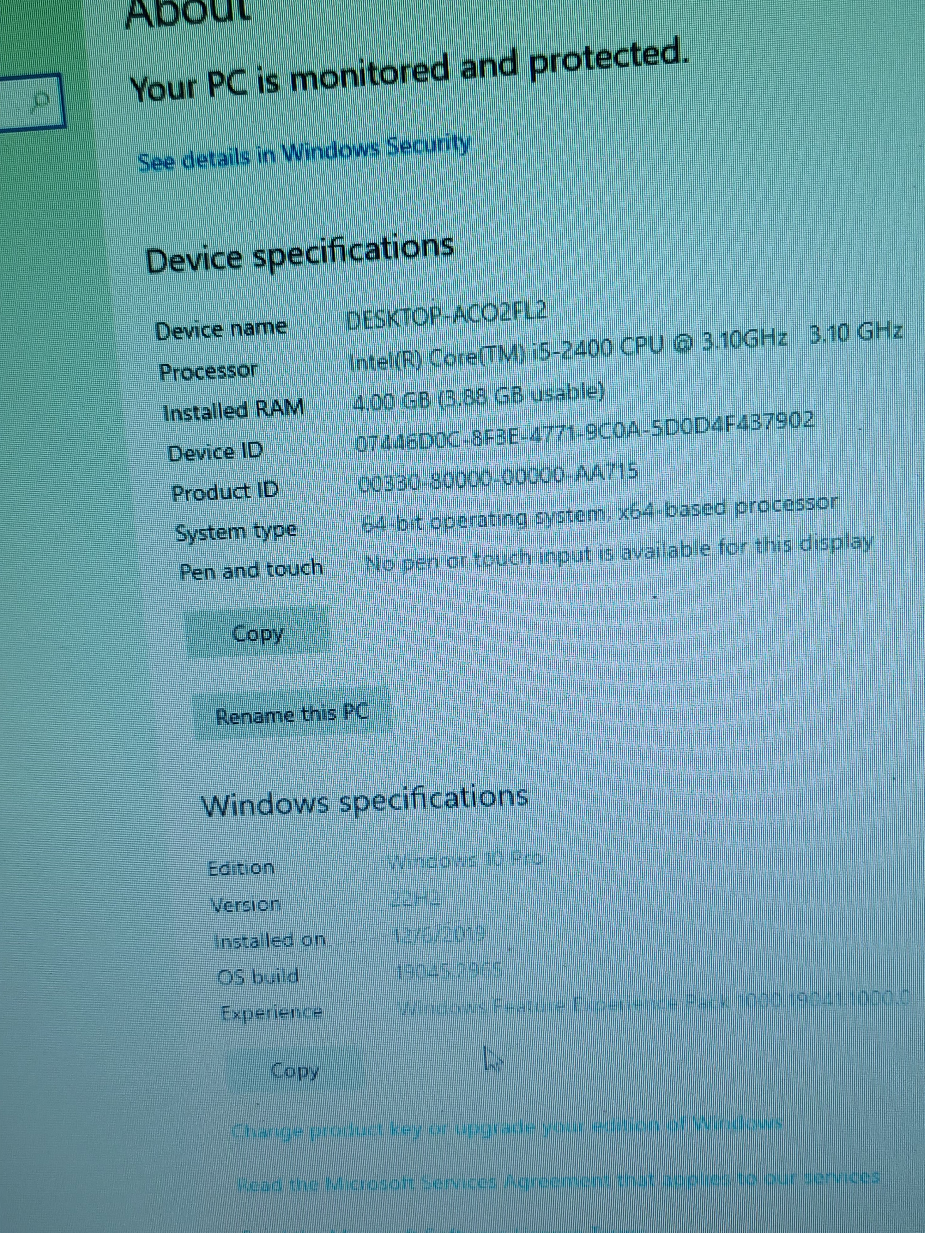Click the About page title
Viewport: 925px width, 1233px height.
tap(188, 12)
